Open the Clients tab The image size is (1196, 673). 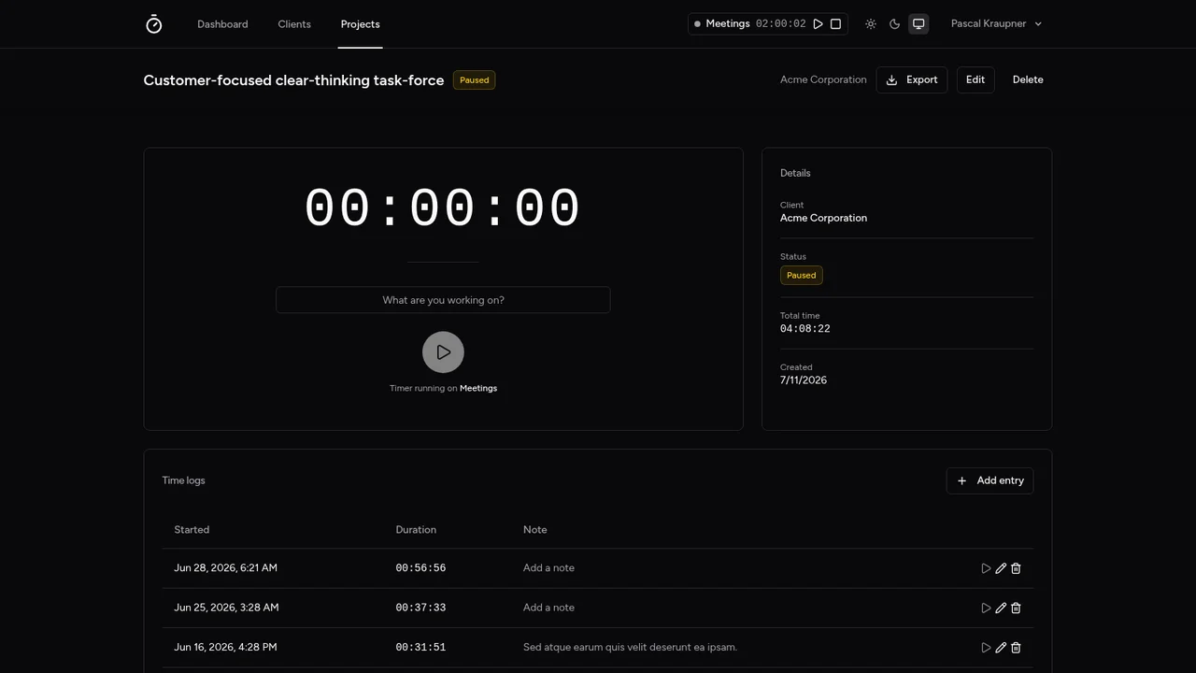pyautogui.click(x=294, y=24)
